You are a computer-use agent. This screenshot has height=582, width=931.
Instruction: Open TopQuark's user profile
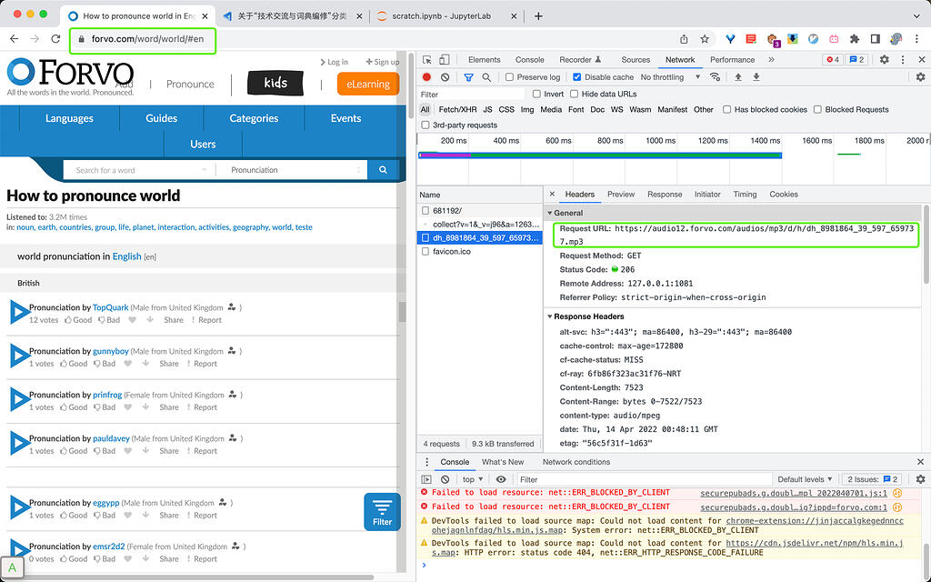click(110, 307)
